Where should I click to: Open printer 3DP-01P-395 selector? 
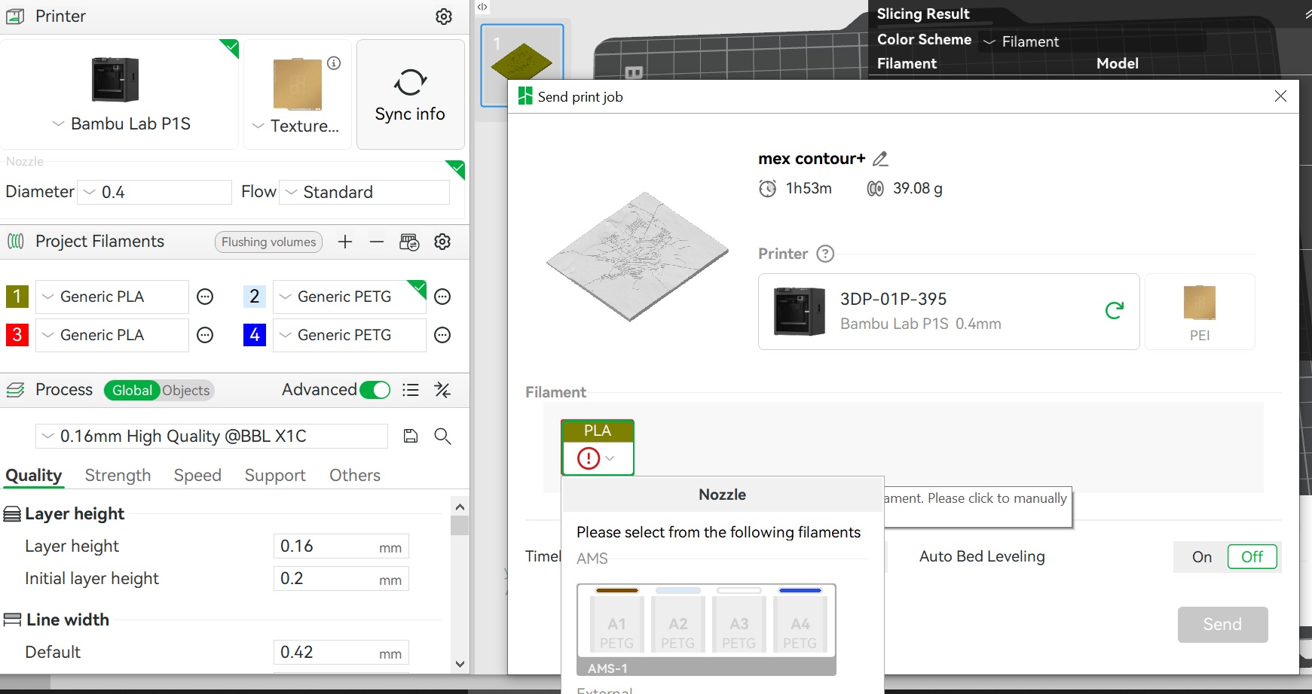tap(949, 312)
